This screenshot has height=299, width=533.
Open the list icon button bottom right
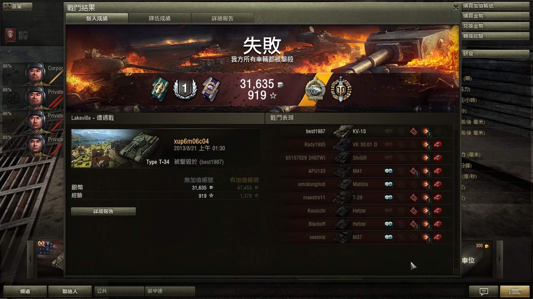click(x=515, y=291)
